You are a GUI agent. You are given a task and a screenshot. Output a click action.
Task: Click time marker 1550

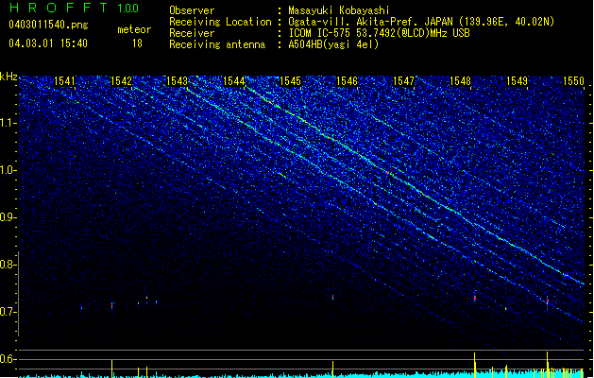click(x=573, y=81)
